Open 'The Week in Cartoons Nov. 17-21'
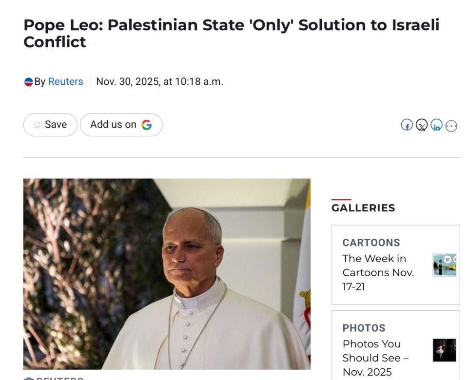Viewport: 468px width, 380px height. pyautogui.click(x=378, y=272)
